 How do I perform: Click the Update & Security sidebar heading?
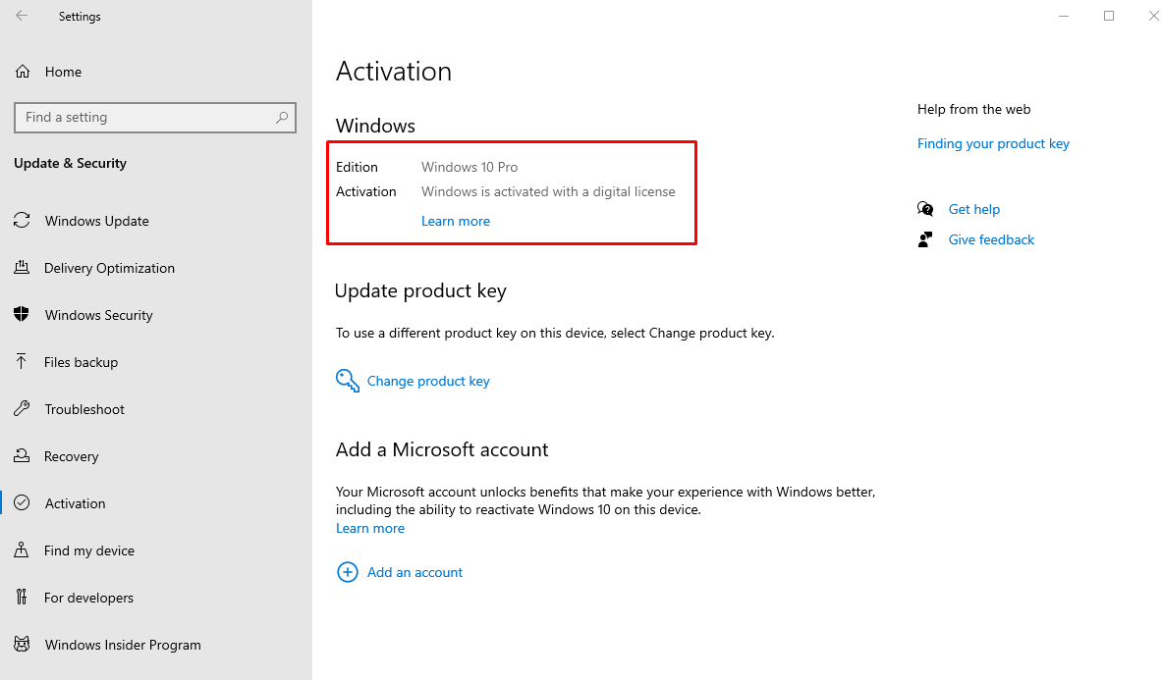(71, 164)
